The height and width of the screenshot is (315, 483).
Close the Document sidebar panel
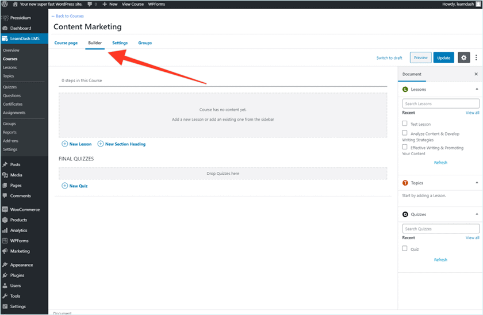476,74
